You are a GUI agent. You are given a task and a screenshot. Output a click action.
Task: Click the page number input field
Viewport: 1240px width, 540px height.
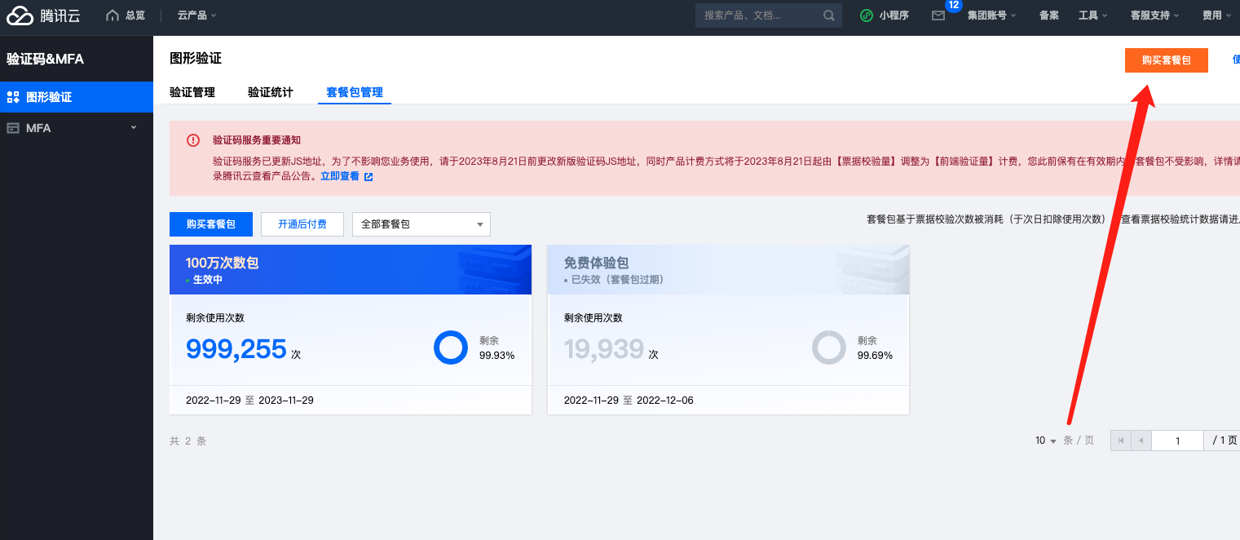1177,440
